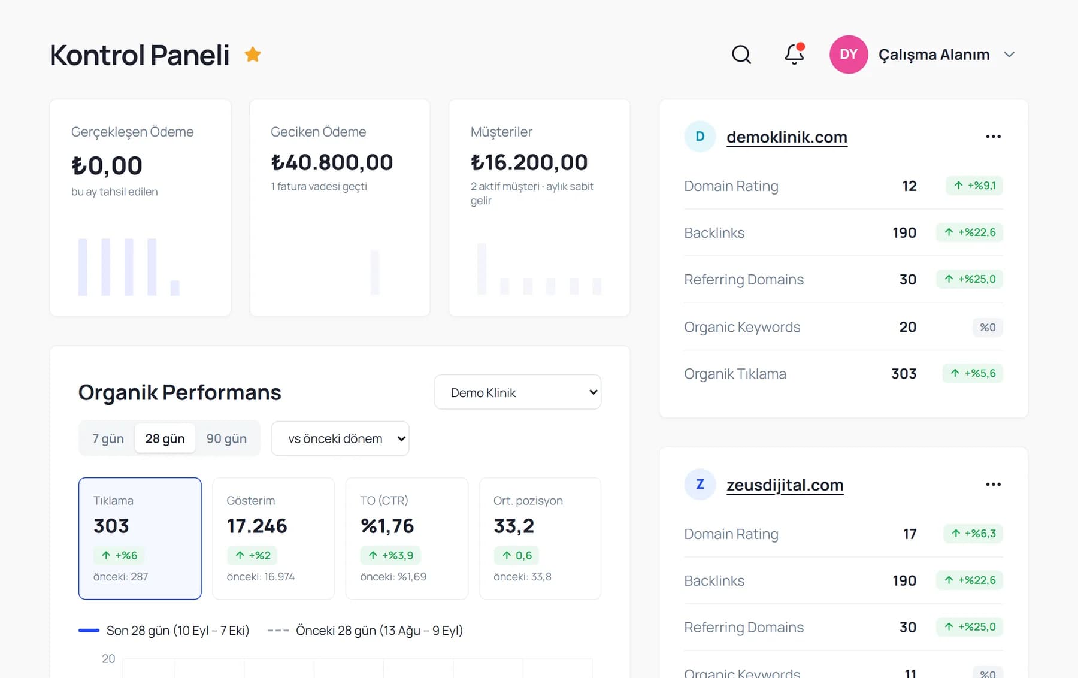This screenshot has height=678, width=1078.
Task: Switch to the 90 gün range
Action: (226, 438)
